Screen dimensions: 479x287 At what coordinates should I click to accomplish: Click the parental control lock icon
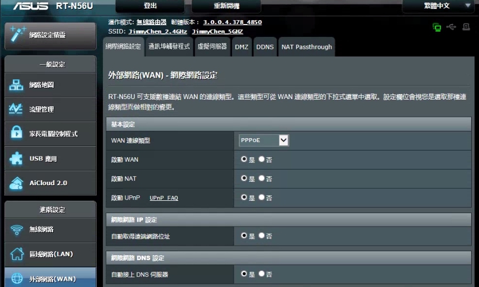tap(16, 133)
